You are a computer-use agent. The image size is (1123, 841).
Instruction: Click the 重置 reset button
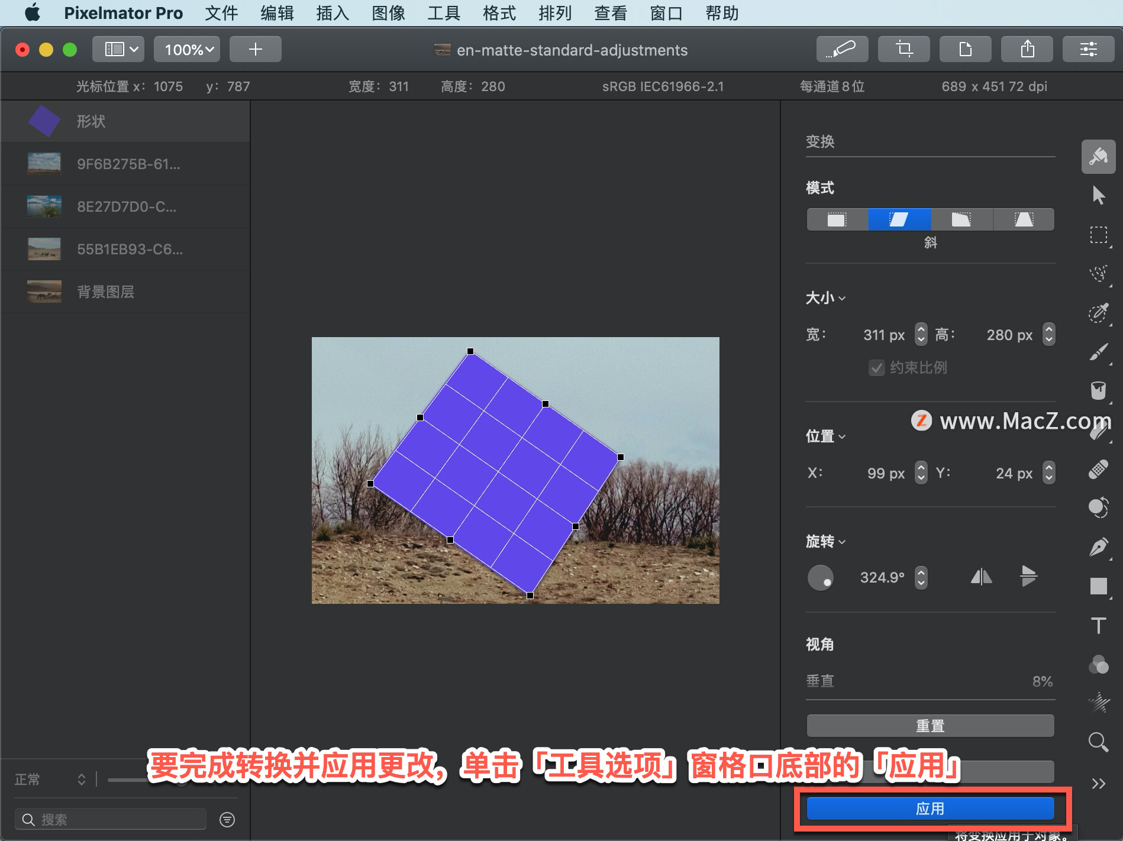click(x=930, y=726)
